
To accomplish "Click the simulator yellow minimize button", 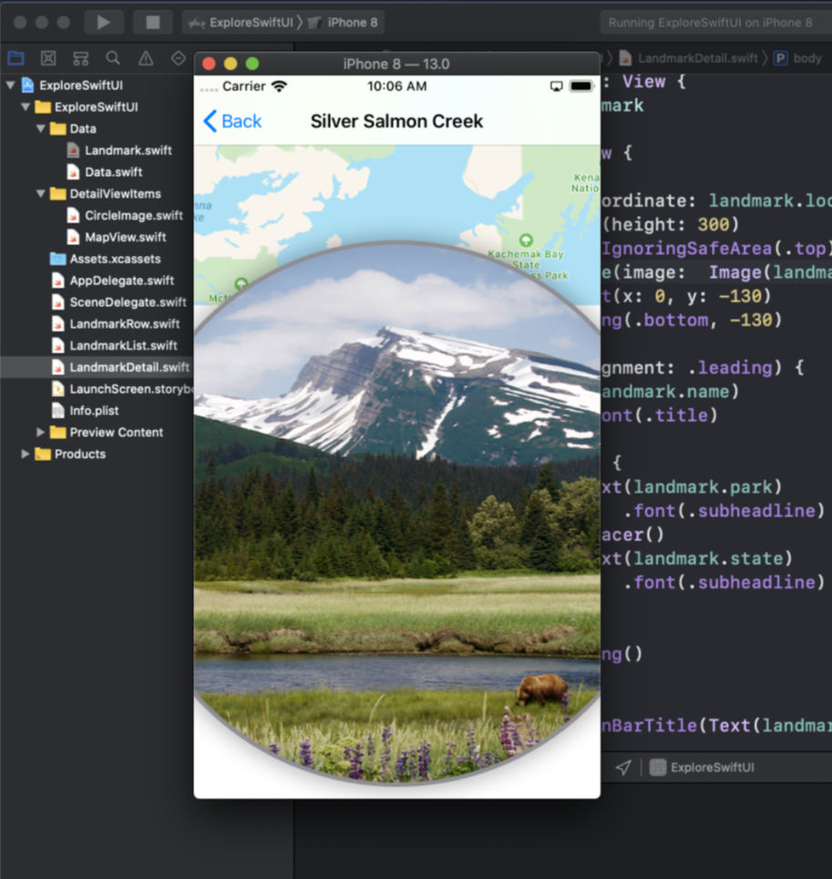I will point(231,64).
